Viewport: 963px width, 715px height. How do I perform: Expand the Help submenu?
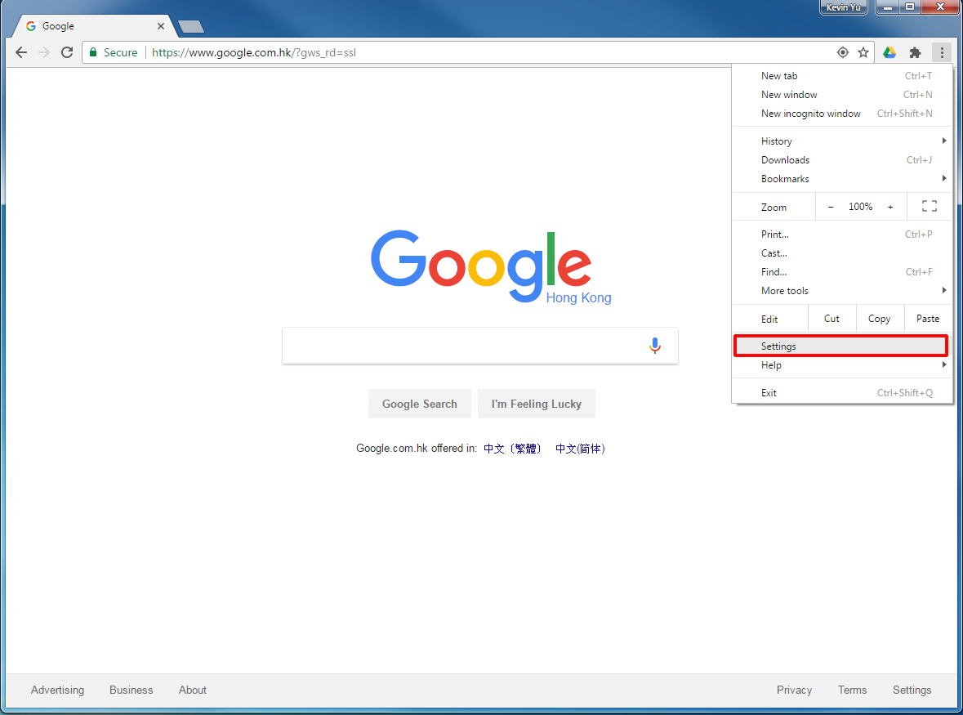(x=842, y=365)
